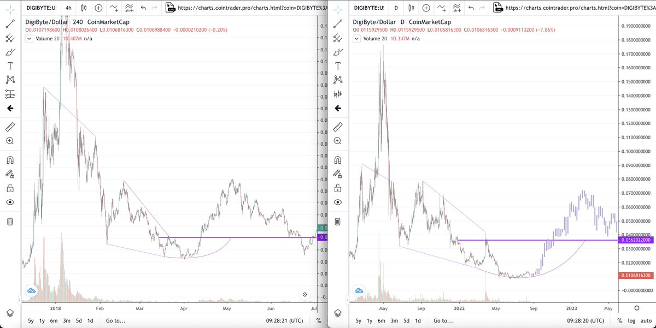656x328 pixels.
Task: Open indicators menu in right chart
Action: 441,8
